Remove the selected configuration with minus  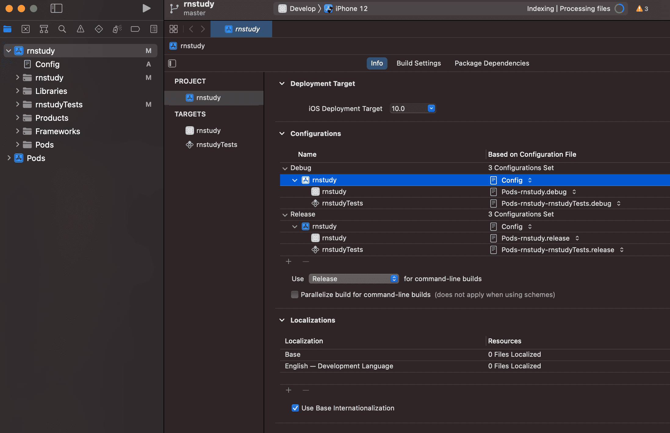tap(306, 262)
